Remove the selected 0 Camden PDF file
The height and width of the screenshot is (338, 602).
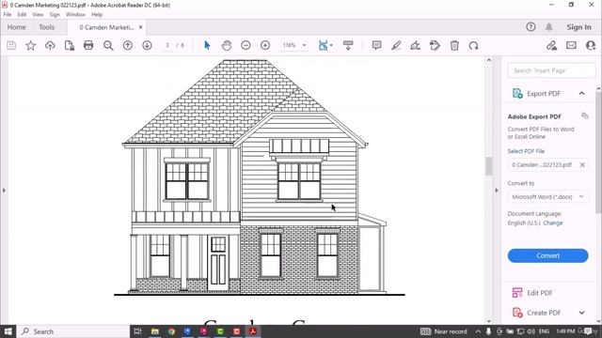(582, 165)
